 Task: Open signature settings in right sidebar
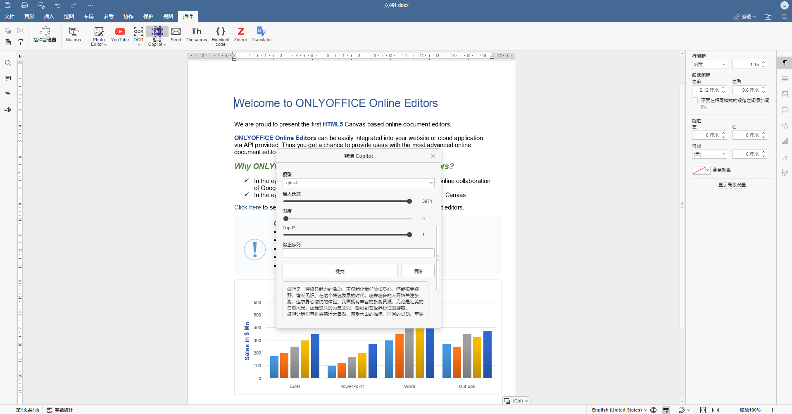tap(785, 173)
